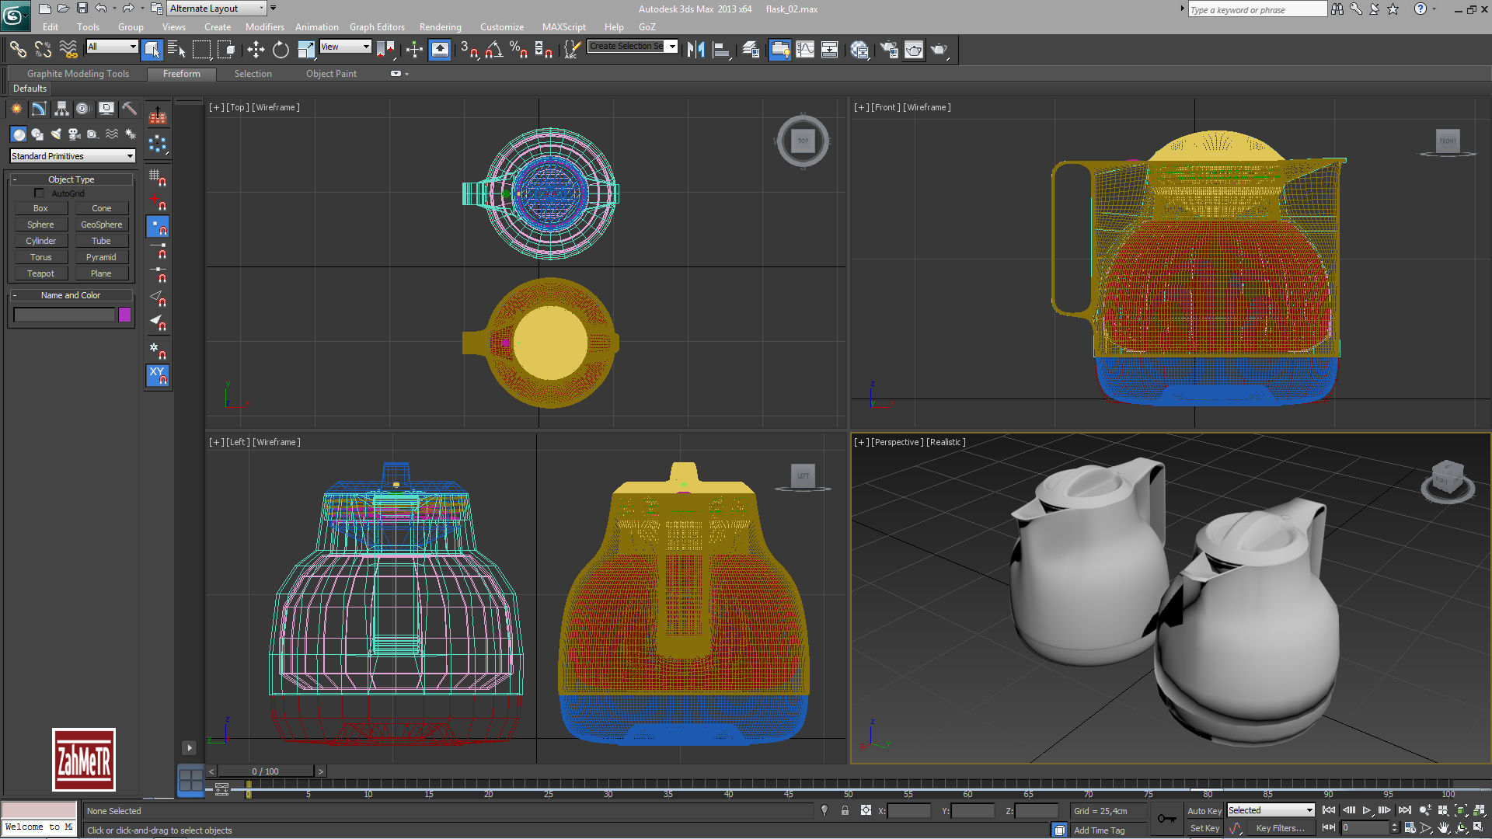
Task: Enable the AutoGrid checkbox
Action: pos(39,193)
